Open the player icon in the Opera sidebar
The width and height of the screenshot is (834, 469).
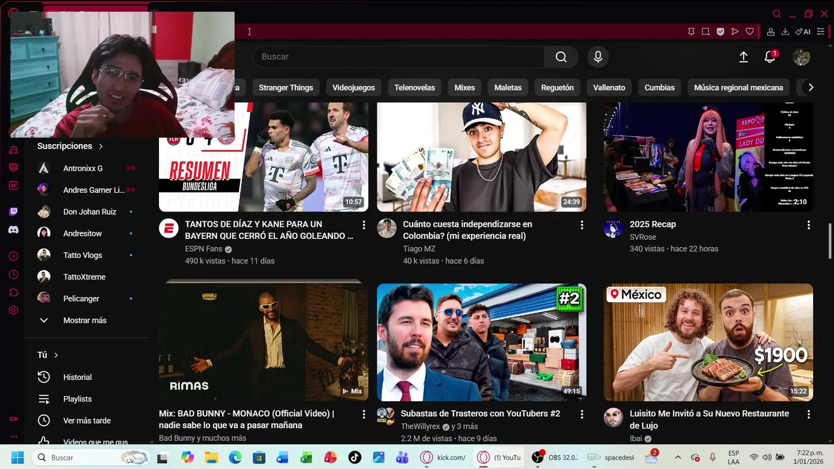click(13, 257)
